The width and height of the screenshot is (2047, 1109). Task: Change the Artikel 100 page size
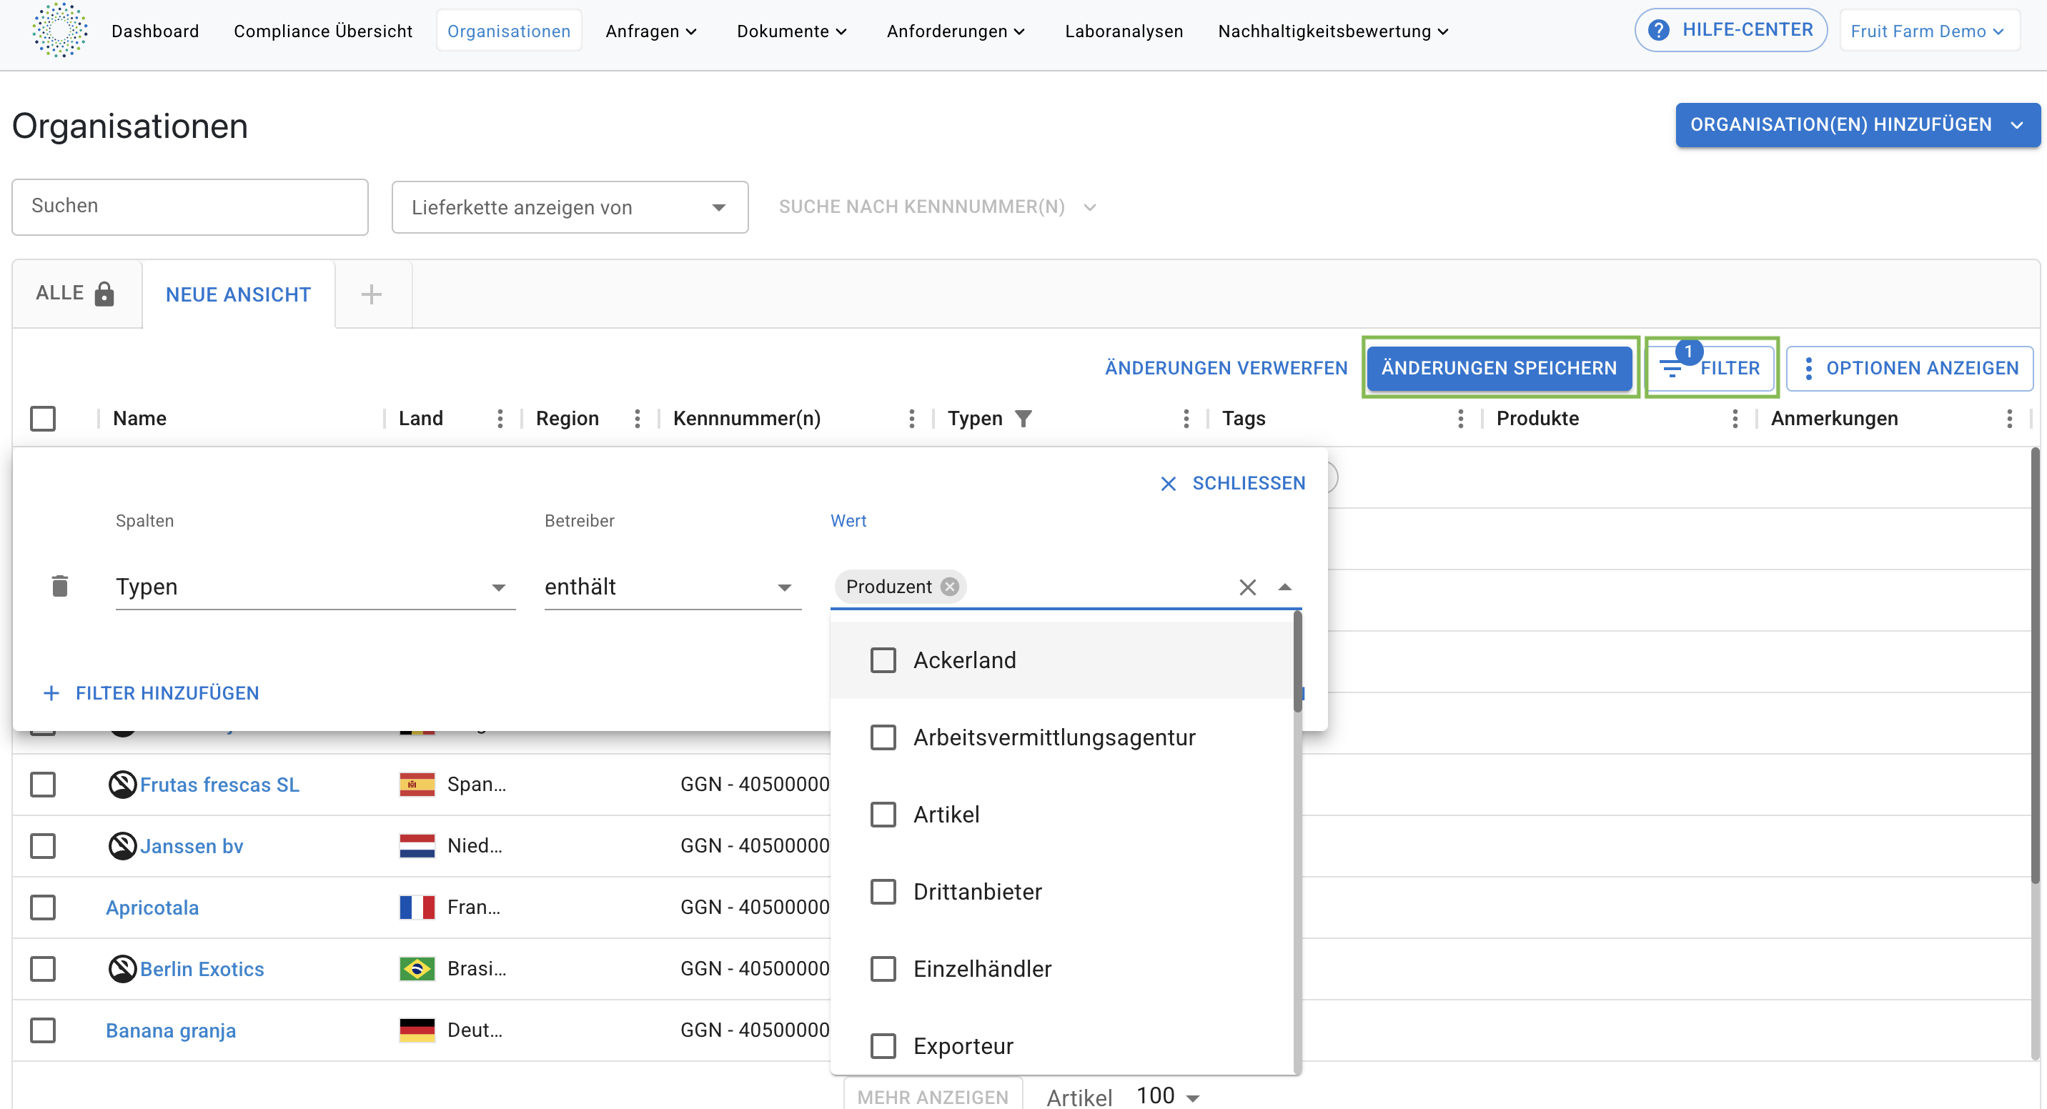(x=1167, y=1096)
